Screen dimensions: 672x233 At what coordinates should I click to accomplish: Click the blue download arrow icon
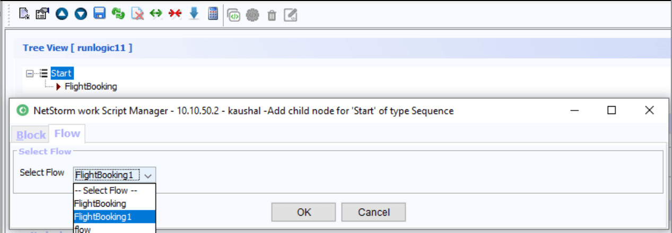[x=194, y=14]
